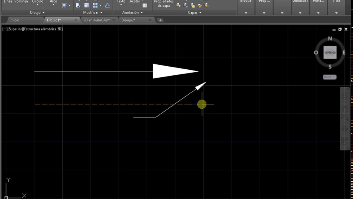
Task: Click the table icon in Anotación panel
Action: (145, 6)
